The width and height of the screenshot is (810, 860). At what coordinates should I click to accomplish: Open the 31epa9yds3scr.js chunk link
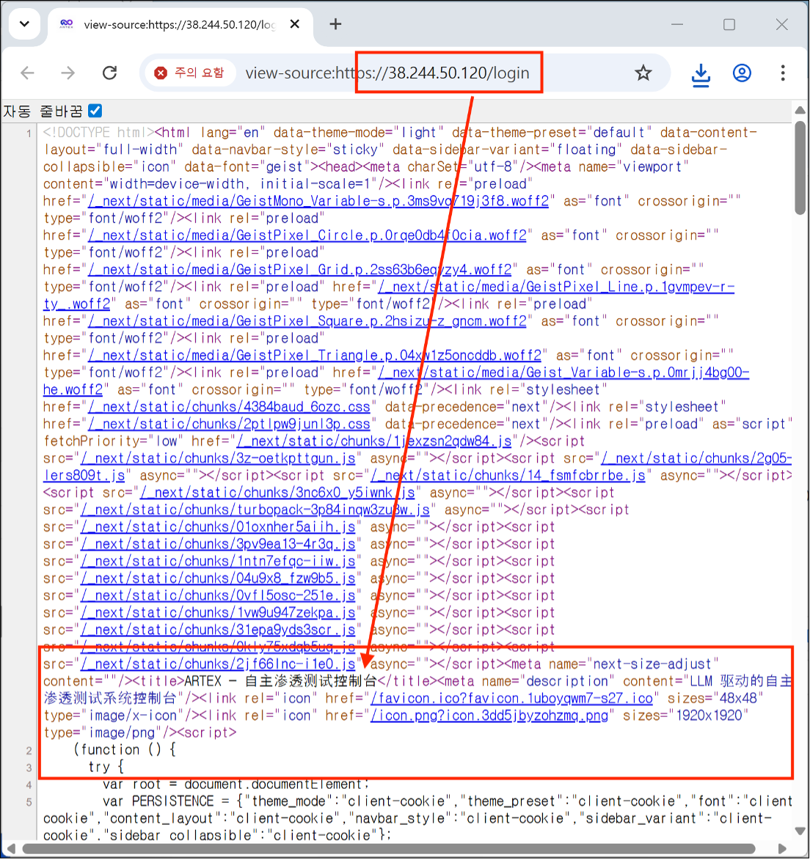218,630
